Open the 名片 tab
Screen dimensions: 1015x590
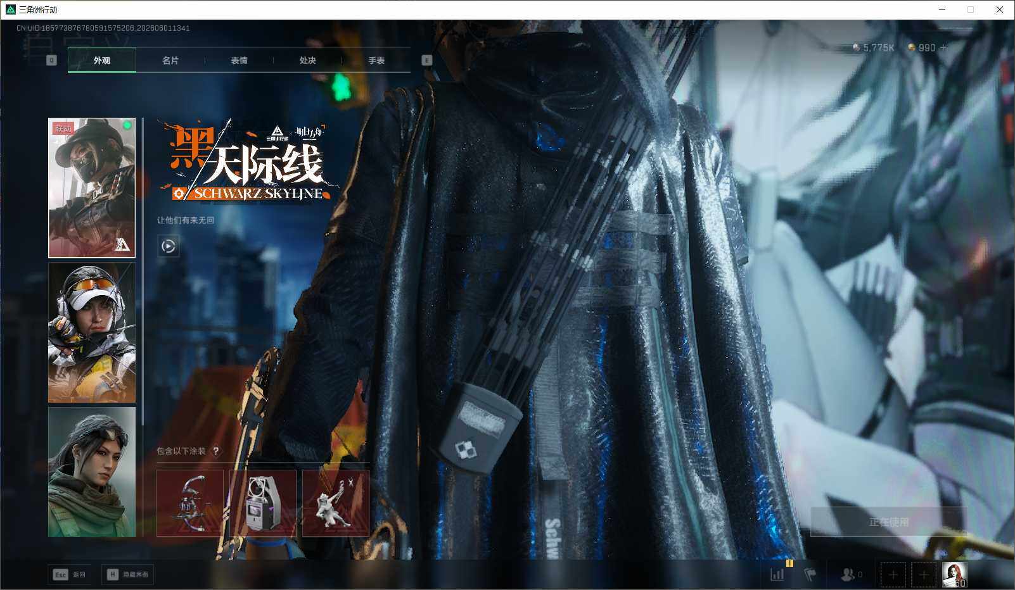click(x=170, y=61)
